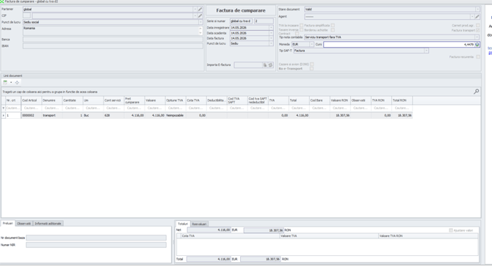Viewport: 492px width, 267px height.
Task: Click the crosshair icon in Linii document toolbar
Action: tap(17, 82)
